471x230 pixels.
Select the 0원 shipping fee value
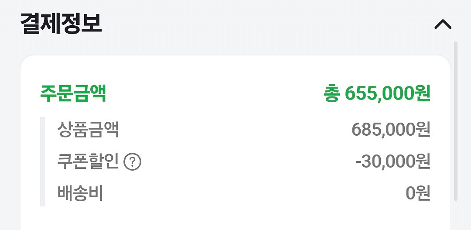[x=418, y=193]
